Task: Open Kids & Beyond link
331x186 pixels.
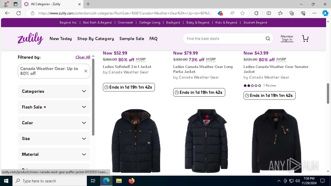Action: click(226, 22)
